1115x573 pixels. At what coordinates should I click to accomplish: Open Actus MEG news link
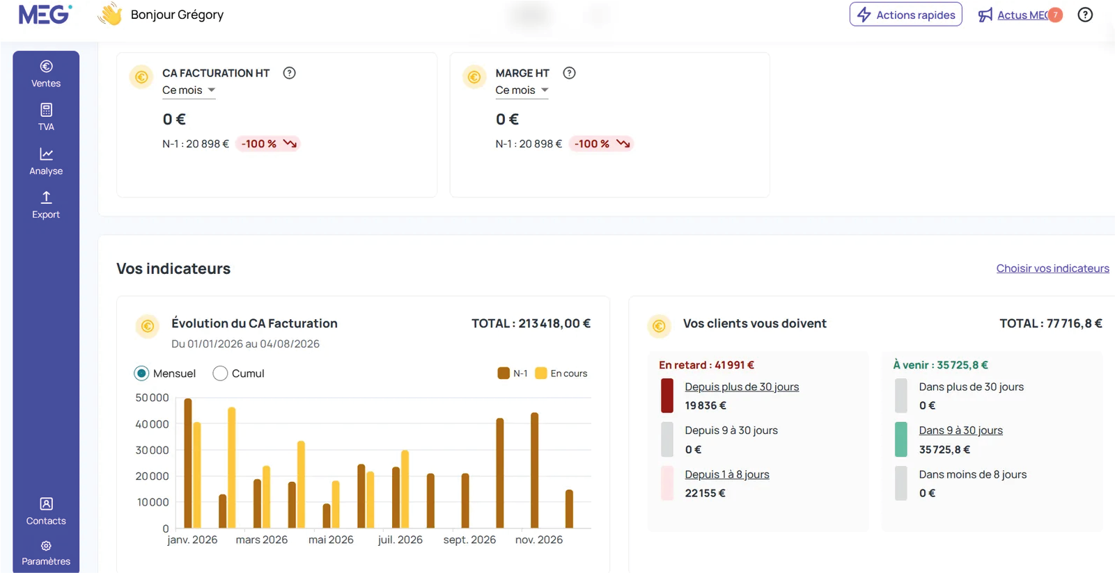click(x=1022, y=15)
